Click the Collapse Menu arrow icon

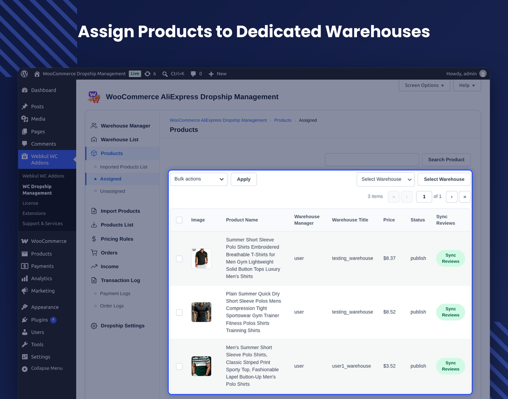(x=24, y=369)
